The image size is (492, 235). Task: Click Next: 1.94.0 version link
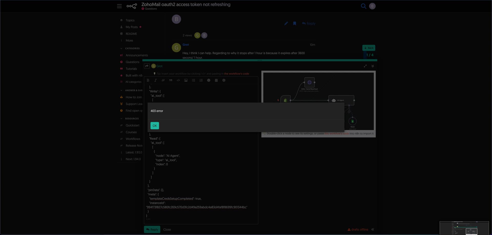(x=133, y=159)
